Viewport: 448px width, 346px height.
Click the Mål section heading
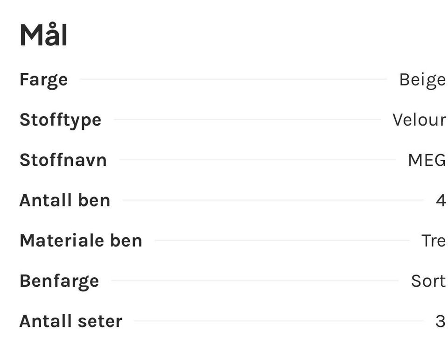(43, 34)
